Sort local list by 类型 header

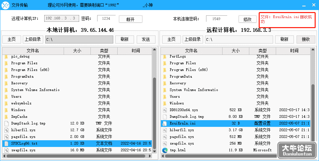coord(104,51)
